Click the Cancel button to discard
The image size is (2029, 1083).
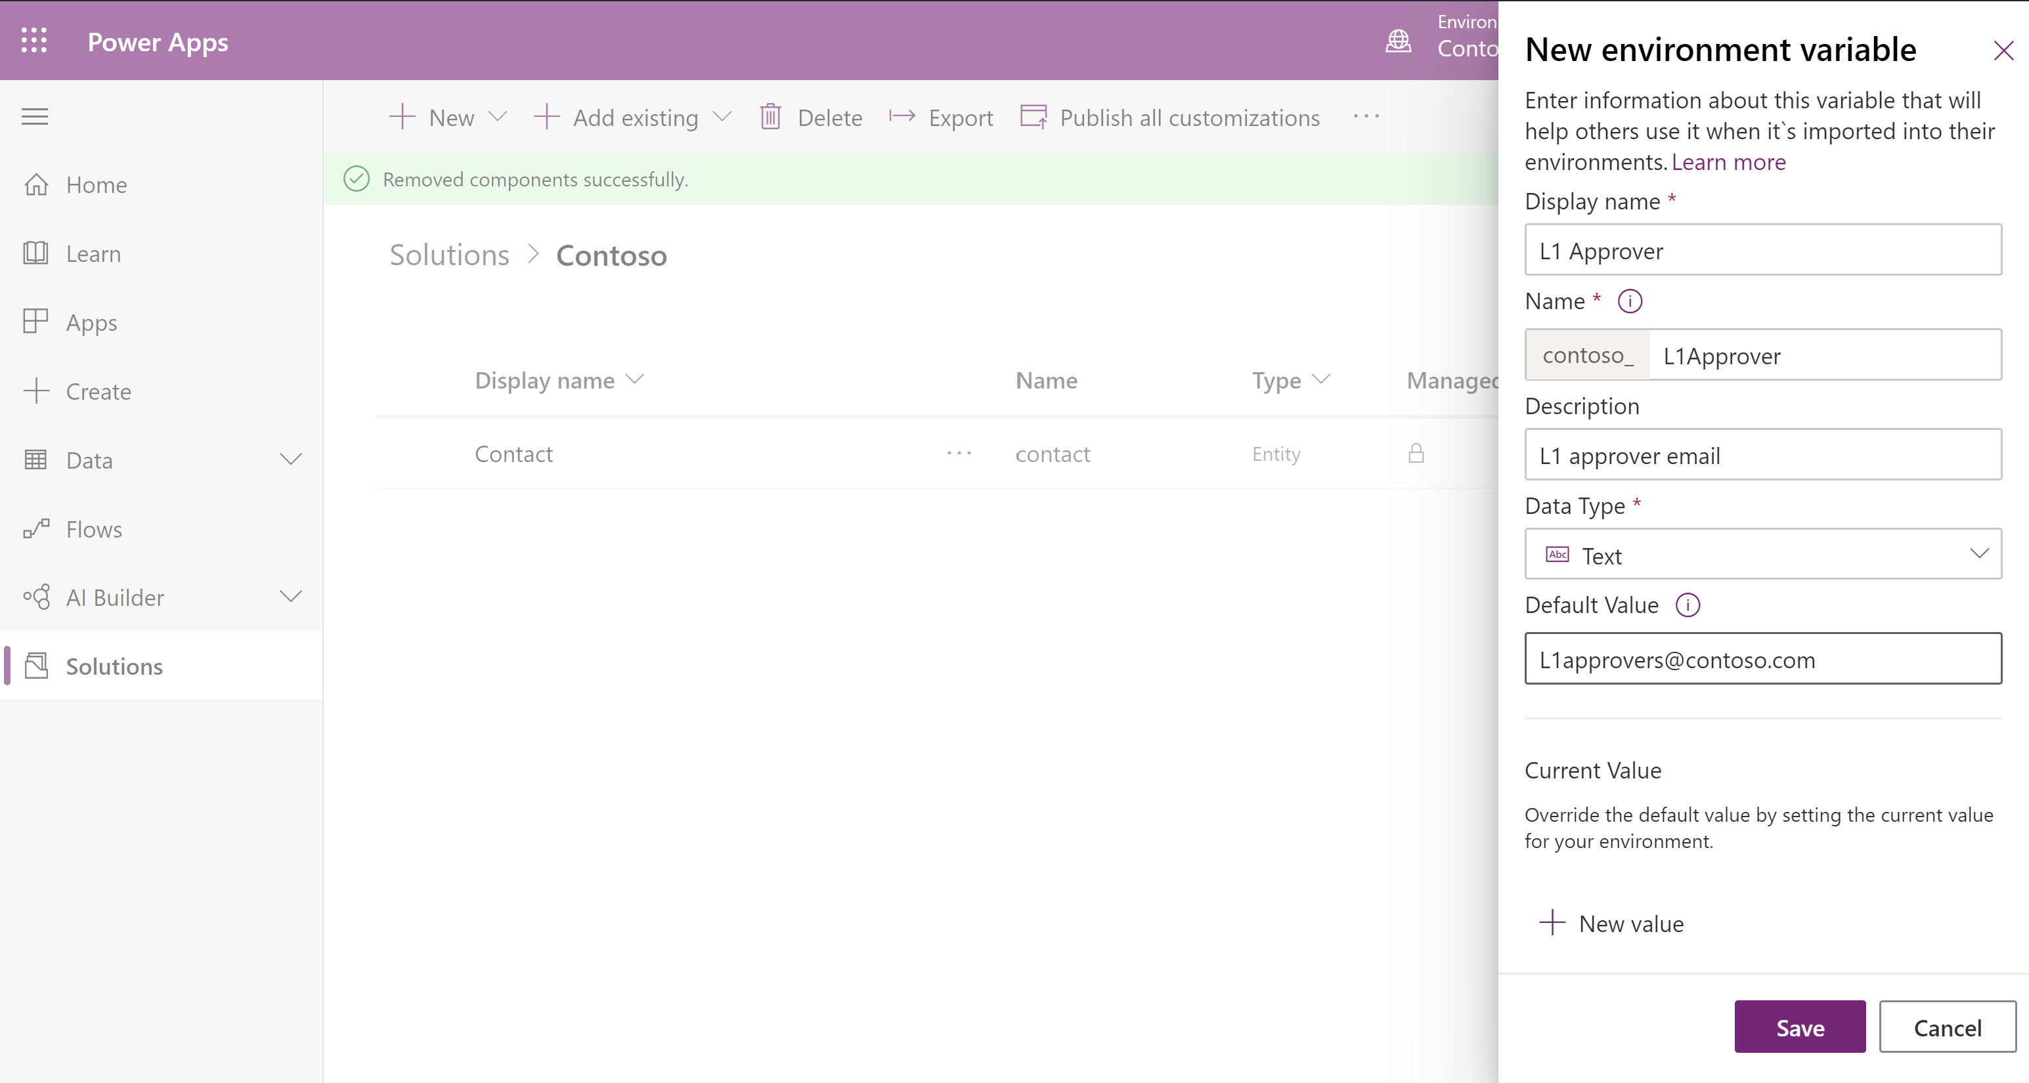coord(1947,1027)
